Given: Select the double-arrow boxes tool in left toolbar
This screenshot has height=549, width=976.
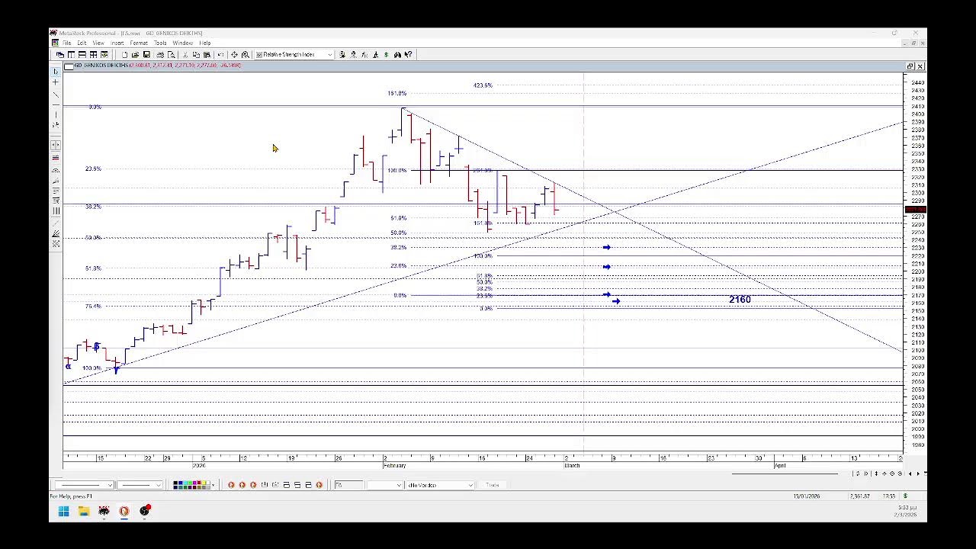Looking at the screenshot, I should (x=56, y=144).
